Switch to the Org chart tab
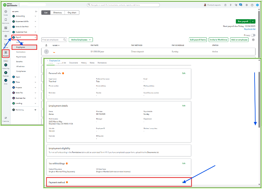263x189 pixels. [x=72, y=13]
